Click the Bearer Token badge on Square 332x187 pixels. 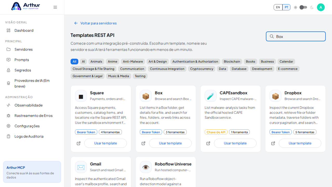pos(86,132)
